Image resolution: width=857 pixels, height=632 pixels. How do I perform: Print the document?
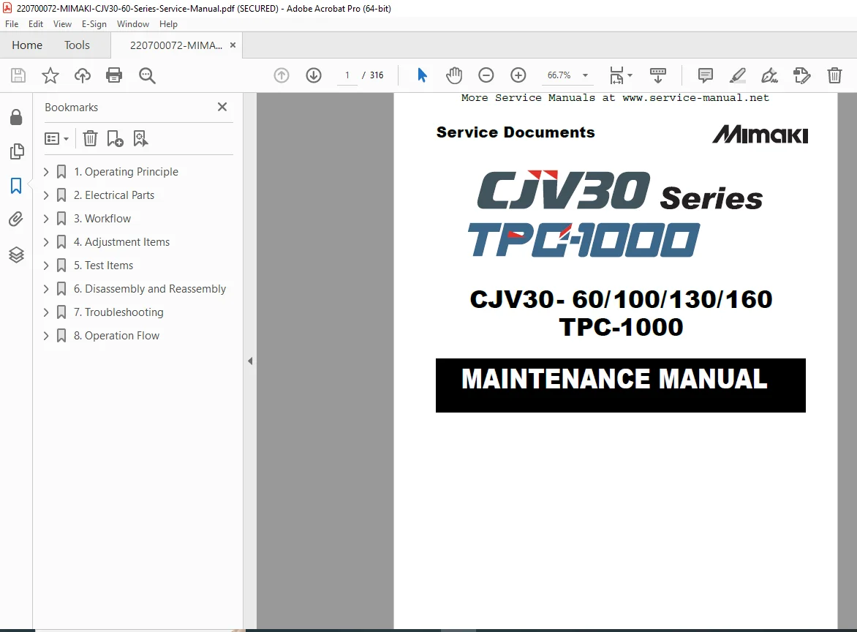click(x=114, y=75)
